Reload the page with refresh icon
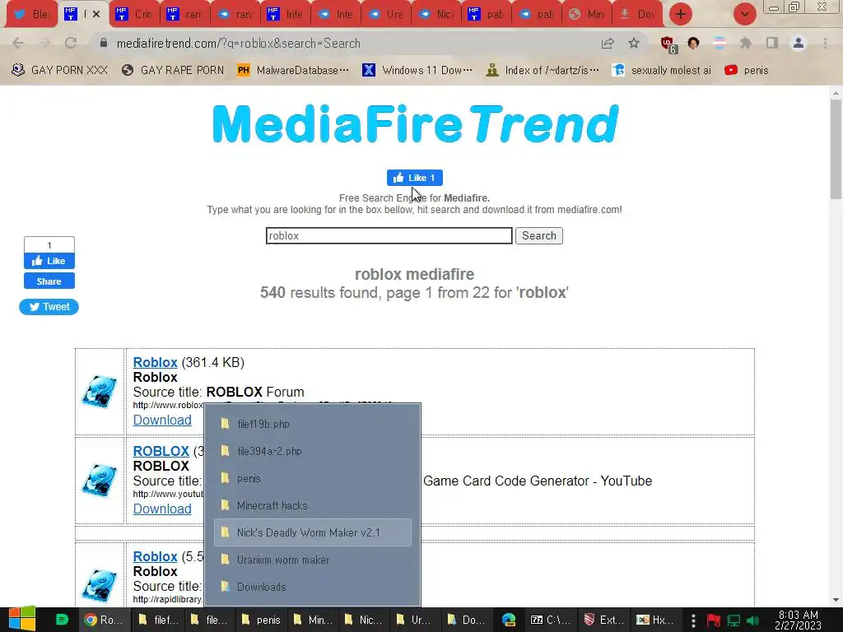Image resolution: width=843 pixels, height=632 pixels. click(71, 43)
